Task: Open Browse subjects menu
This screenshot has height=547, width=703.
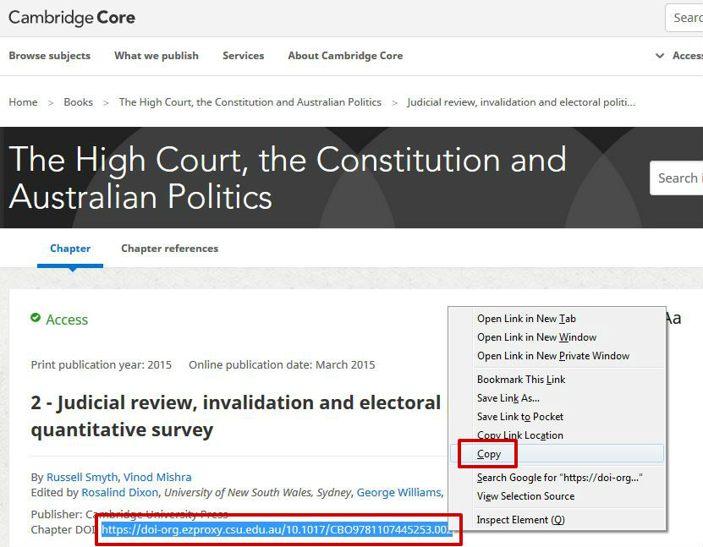Action: 50,56
